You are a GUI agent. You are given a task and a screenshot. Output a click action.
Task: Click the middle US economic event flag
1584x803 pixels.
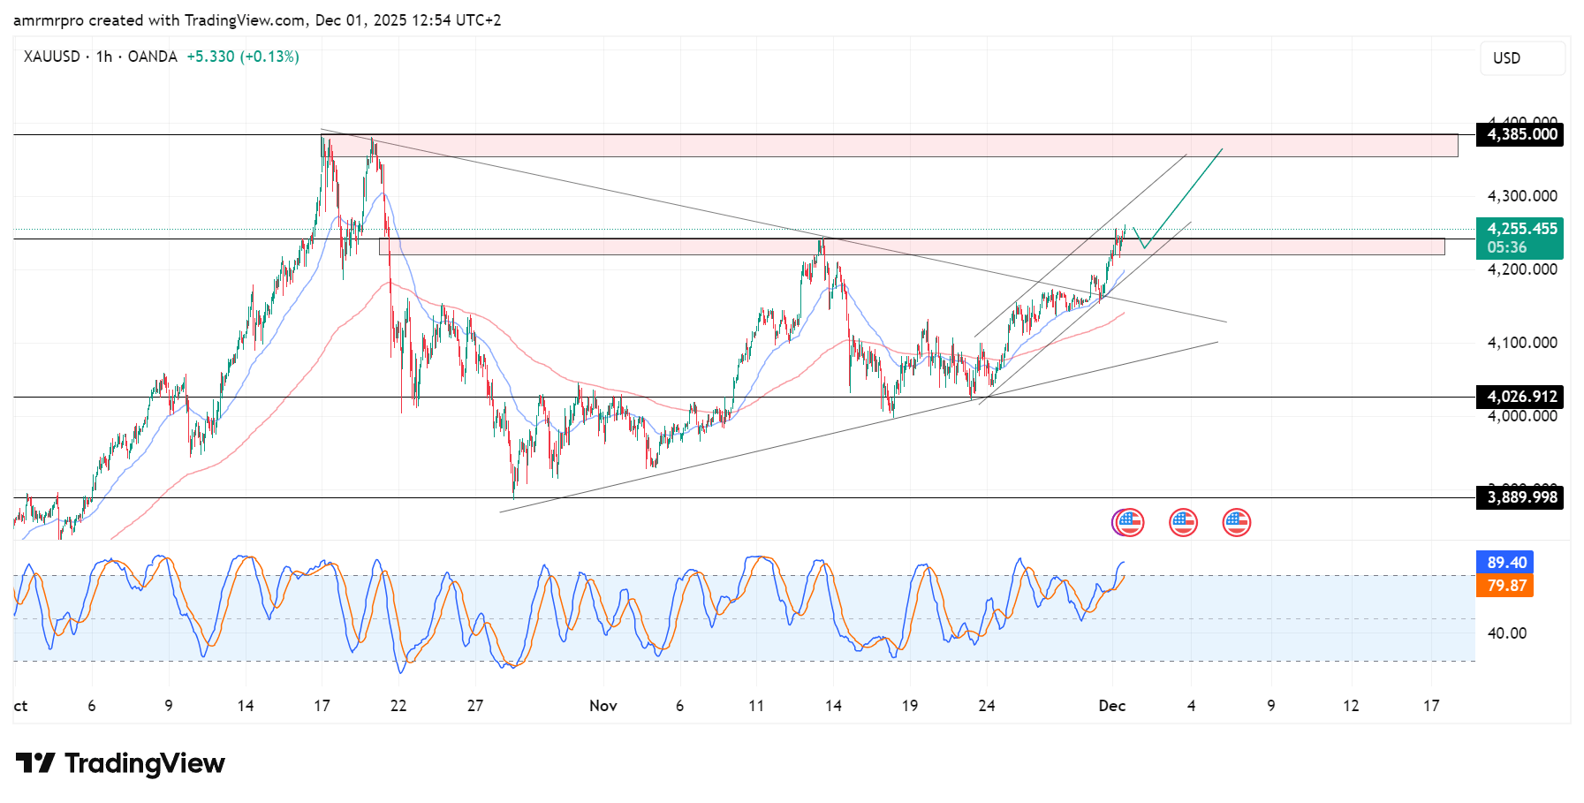[1183, 523]
